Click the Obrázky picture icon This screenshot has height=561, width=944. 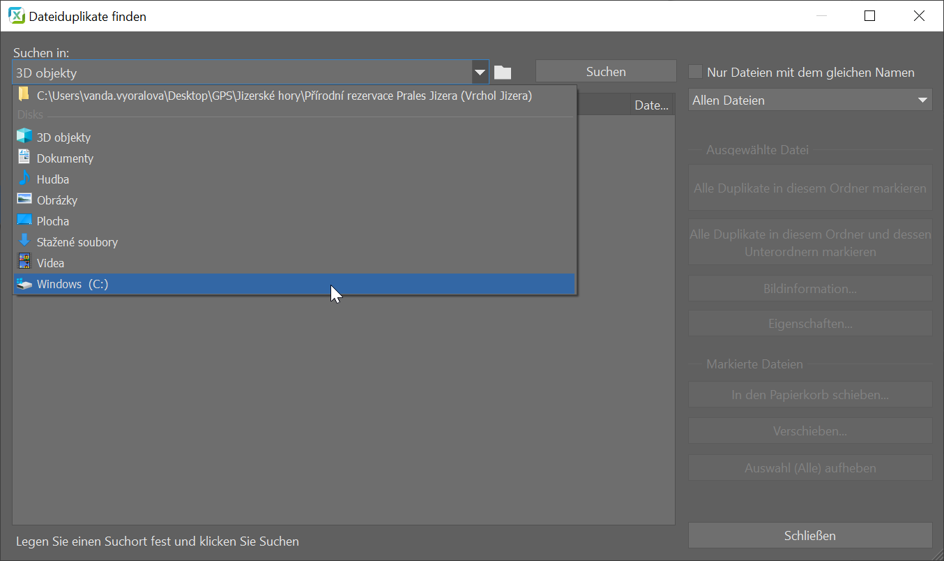tap(24, 200)
